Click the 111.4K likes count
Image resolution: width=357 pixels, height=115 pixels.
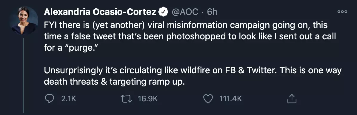click(x=230, y=99)
